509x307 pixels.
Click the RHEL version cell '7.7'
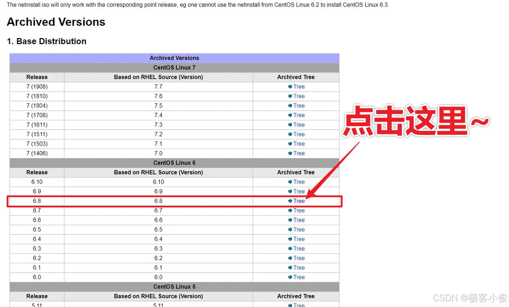pos(159,87)
